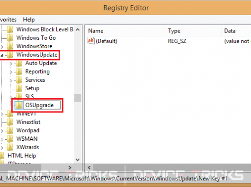The image size is (251, 187).
Task: Expand the Services key
Action: point(11,80)
